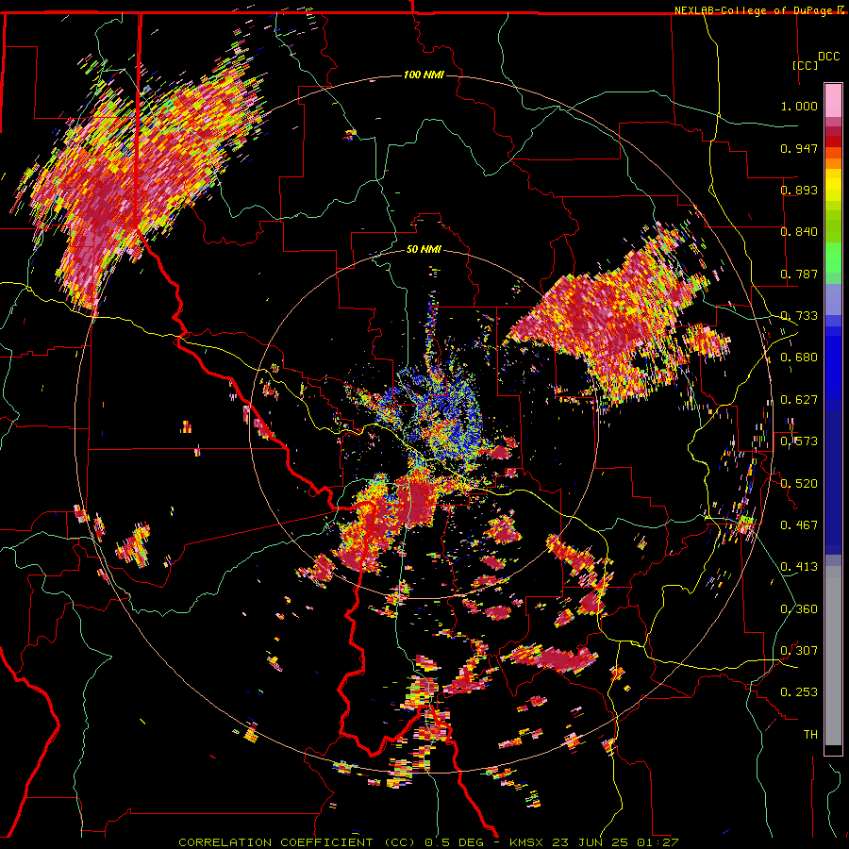Click the CORRELATION COEFFICIENT (CC) caption text
This screenshot has width=849, height=849.
tap(297, 842)
